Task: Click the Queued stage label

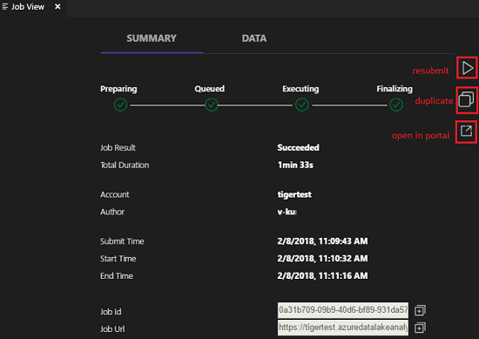Action: pos(210,89)
